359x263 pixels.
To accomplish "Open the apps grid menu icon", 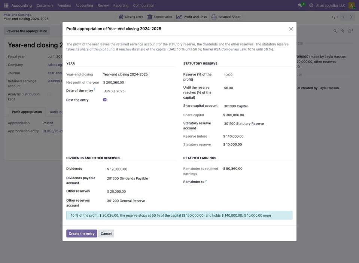I will click(x=6, y=5).
